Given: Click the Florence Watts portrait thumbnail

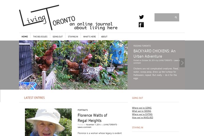Looking at the screenshot, I should coord(48,122).
